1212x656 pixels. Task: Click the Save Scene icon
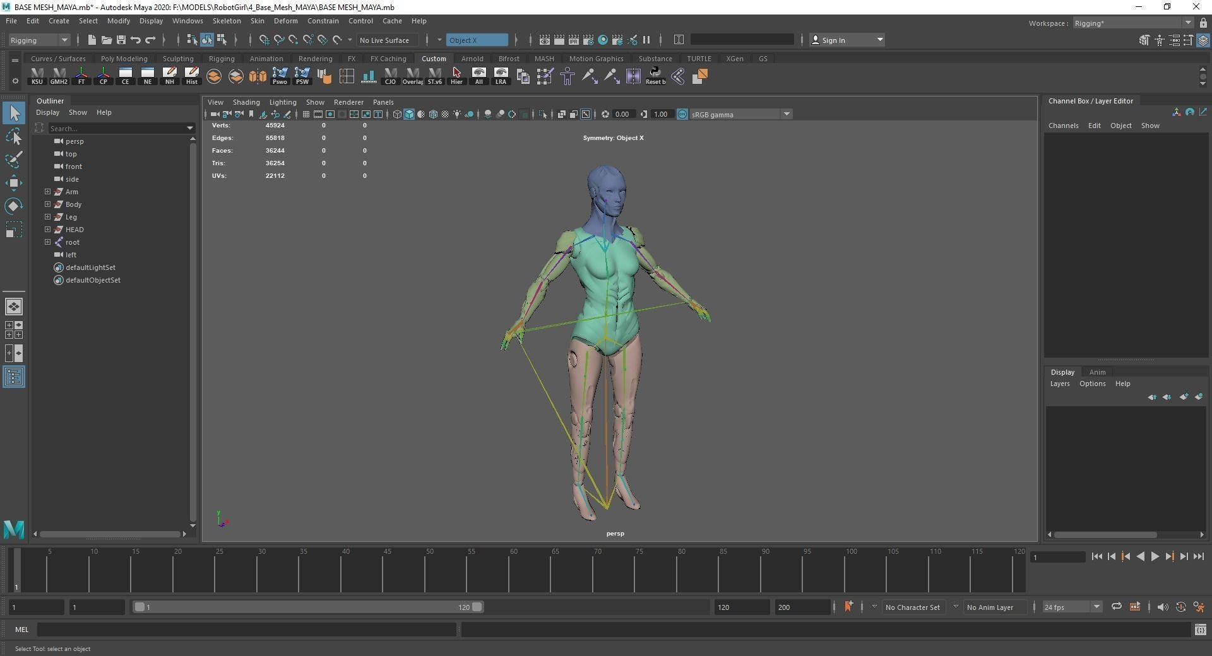point(121,40)
